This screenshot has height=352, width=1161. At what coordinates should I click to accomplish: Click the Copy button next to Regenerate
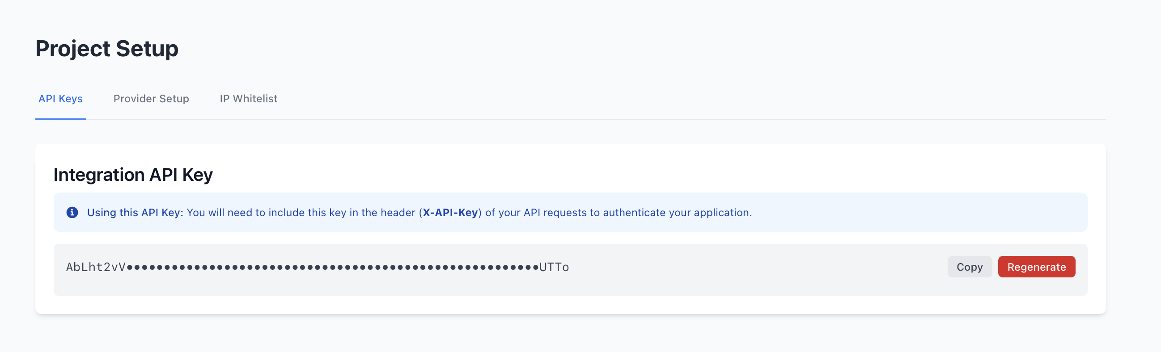point(970,267)
